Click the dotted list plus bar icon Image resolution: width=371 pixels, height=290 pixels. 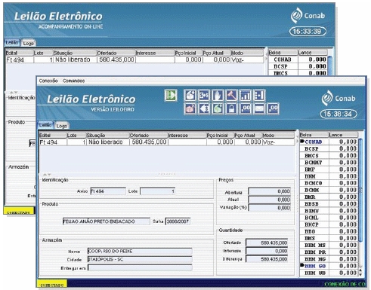point(259,96)
